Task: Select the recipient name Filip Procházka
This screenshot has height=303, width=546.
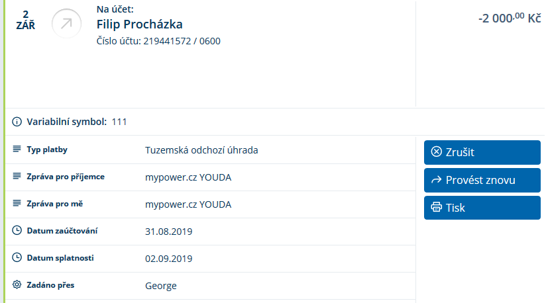Action: point(139,25)
